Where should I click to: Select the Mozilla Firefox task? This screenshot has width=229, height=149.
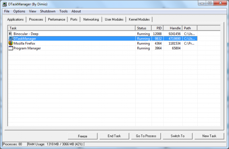[x=25, y=44]
